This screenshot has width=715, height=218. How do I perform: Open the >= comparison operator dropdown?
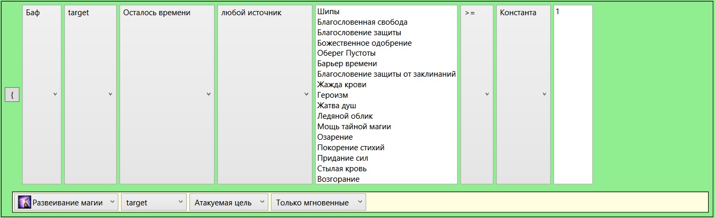(x=477, y=95)
